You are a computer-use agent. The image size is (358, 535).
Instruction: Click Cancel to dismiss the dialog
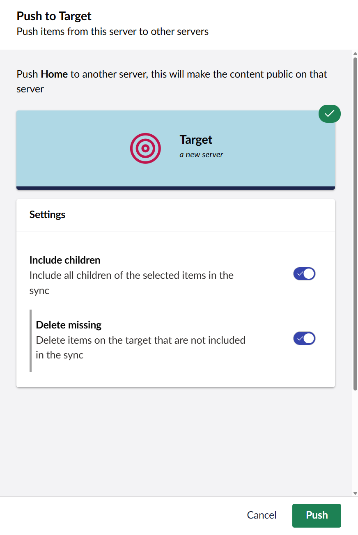pos(262,515)
